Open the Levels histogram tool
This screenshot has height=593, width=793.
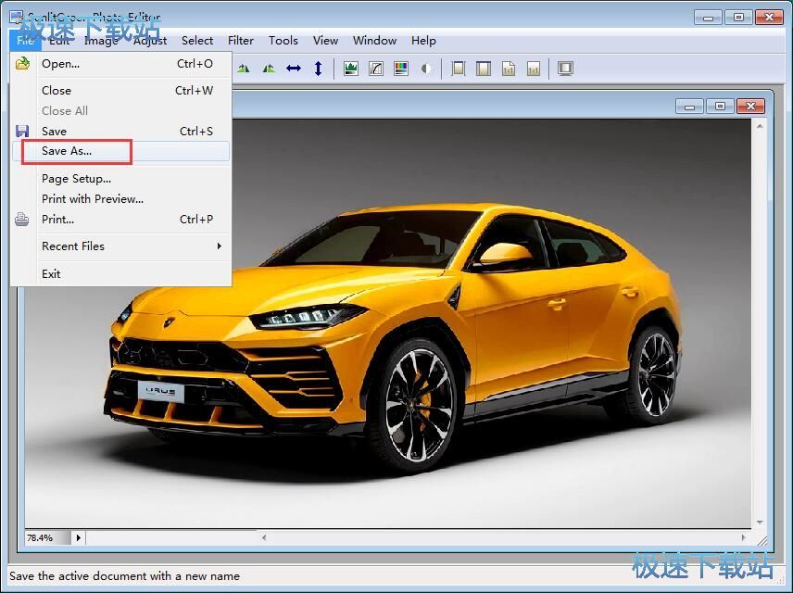point(351,69)
